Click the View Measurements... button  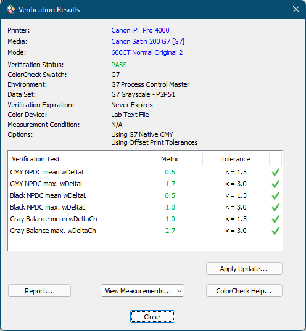[138, 291]
